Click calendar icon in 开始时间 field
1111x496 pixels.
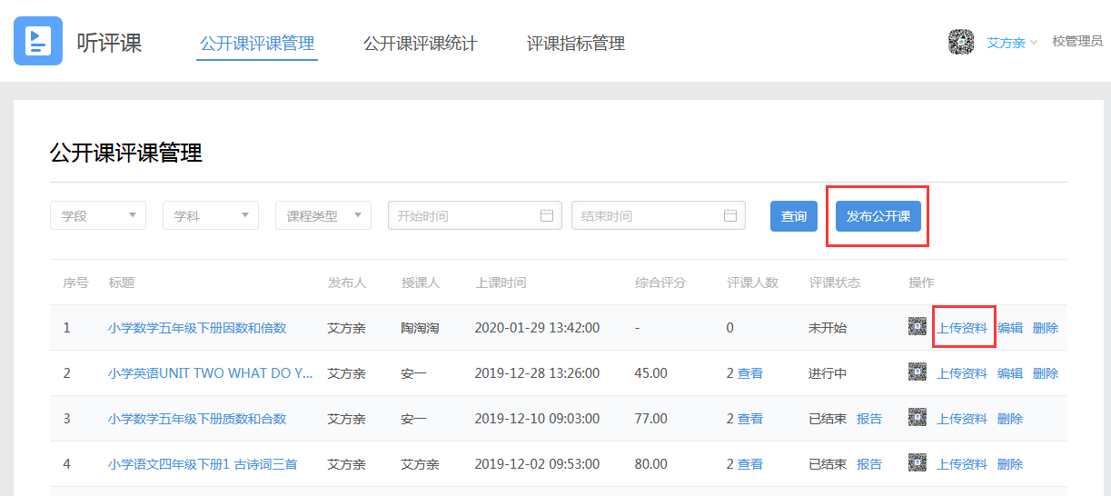547,215
